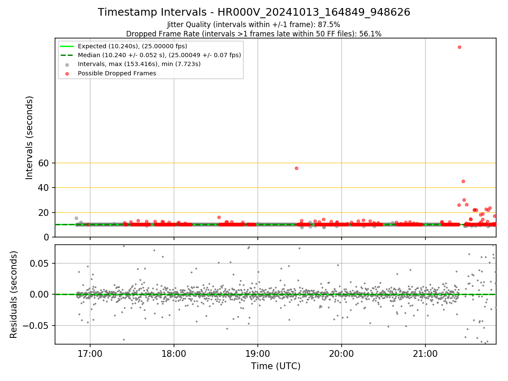Click the plot title 'Timestamp Intervals - HR000V_20241013_164849_948626'

[254, 12]
